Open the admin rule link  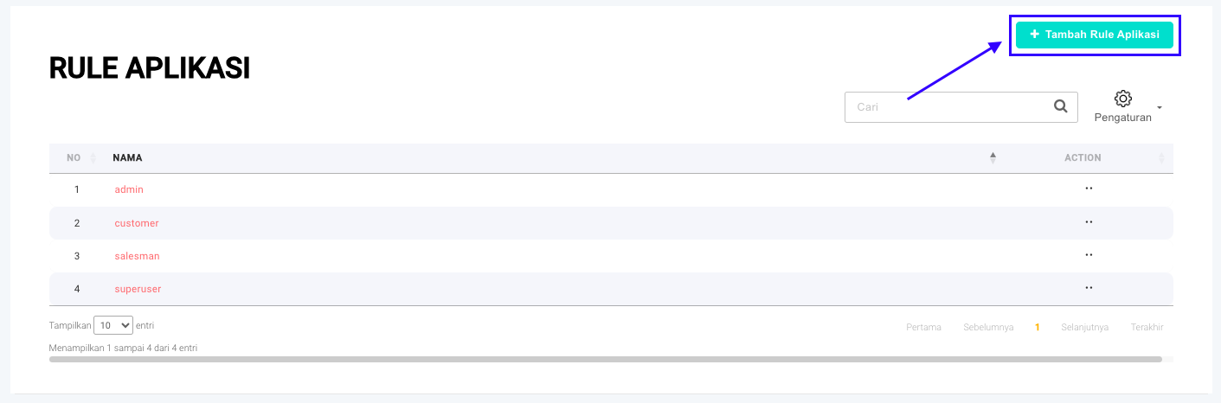coord(129,189)
